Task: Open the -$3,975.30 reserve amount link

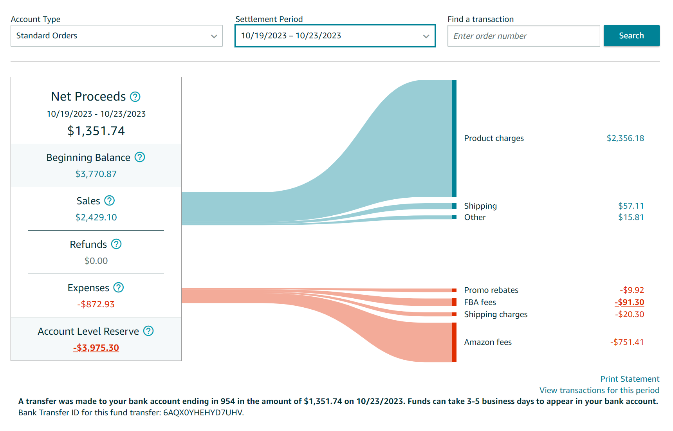Action: click(x=96, y=348)
